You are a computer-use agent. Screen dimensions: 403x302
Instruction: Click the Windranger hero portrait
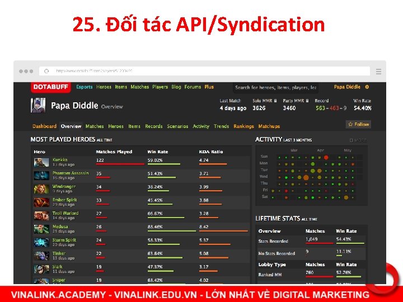41,189
